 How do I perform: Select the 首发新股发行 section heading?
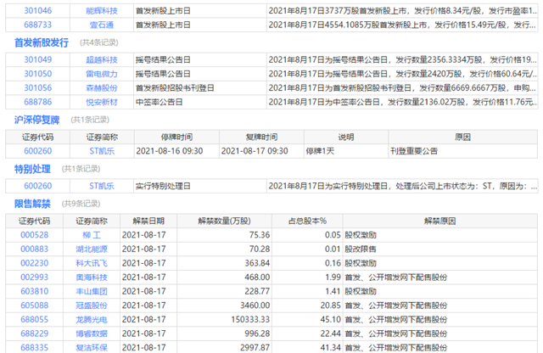pos(42,42)
